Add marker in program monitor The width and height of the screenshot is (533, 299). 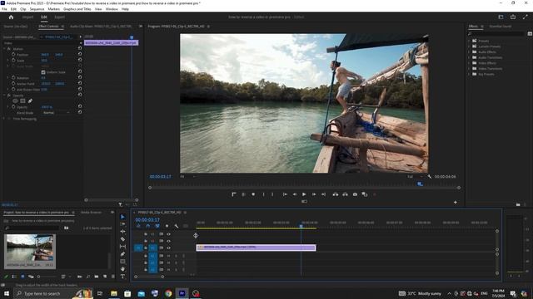click(253, 194)
